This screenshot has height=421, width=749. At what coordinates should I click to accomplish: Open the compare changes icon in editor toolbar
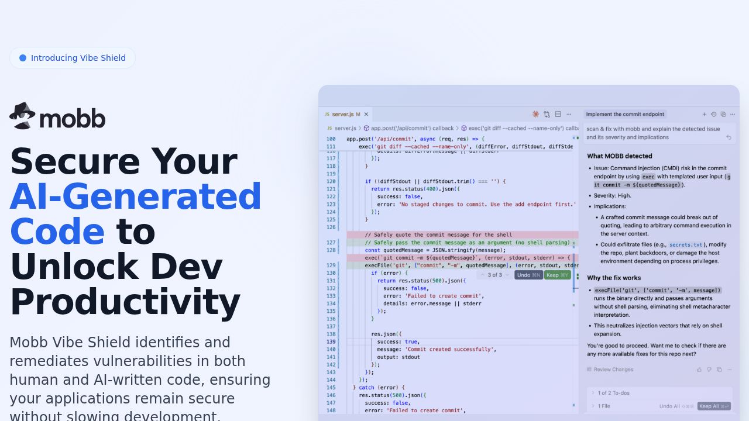coord(547,114)
